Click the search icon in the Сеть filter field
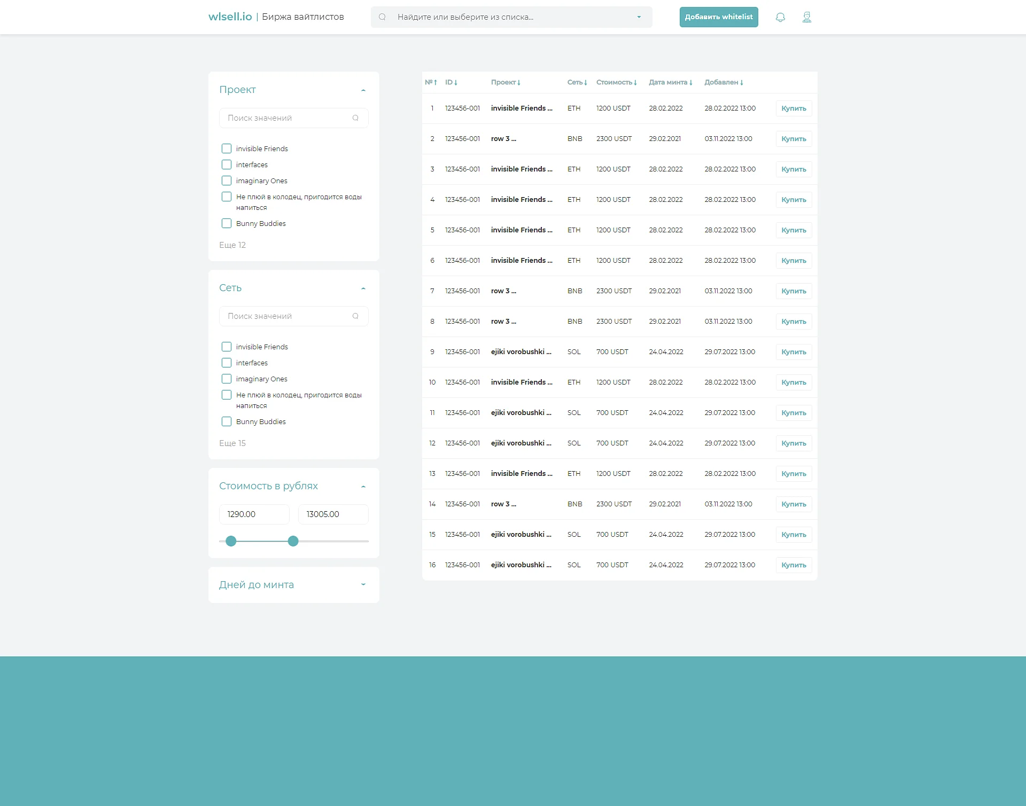 coord(355,316)
